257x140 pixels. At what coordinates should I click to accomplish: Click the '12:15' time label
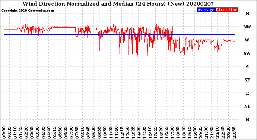pos(122,133)
